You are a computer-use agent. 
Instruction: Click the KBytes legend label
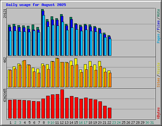(159, 113)
